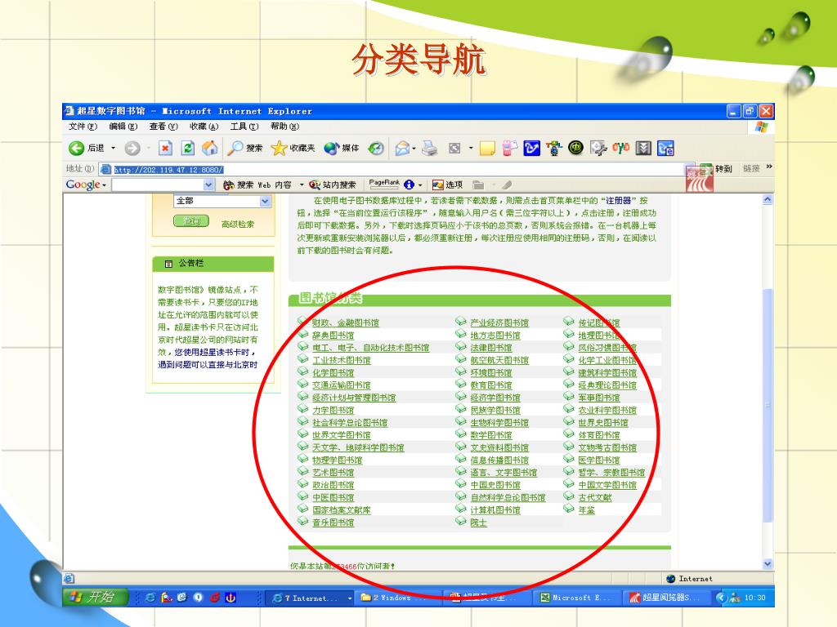
Task: Click the address bar URL field
Action: click(x=398, y=170)
